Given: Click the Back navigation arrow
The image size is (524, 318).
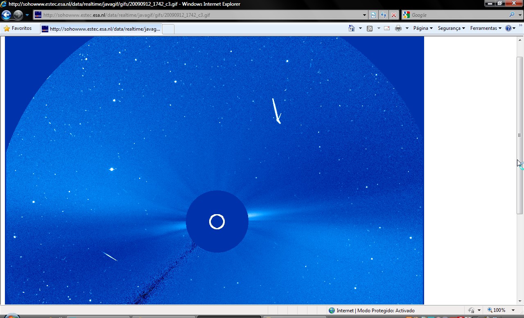Looking at the screenshot, I should pos(7,15).
